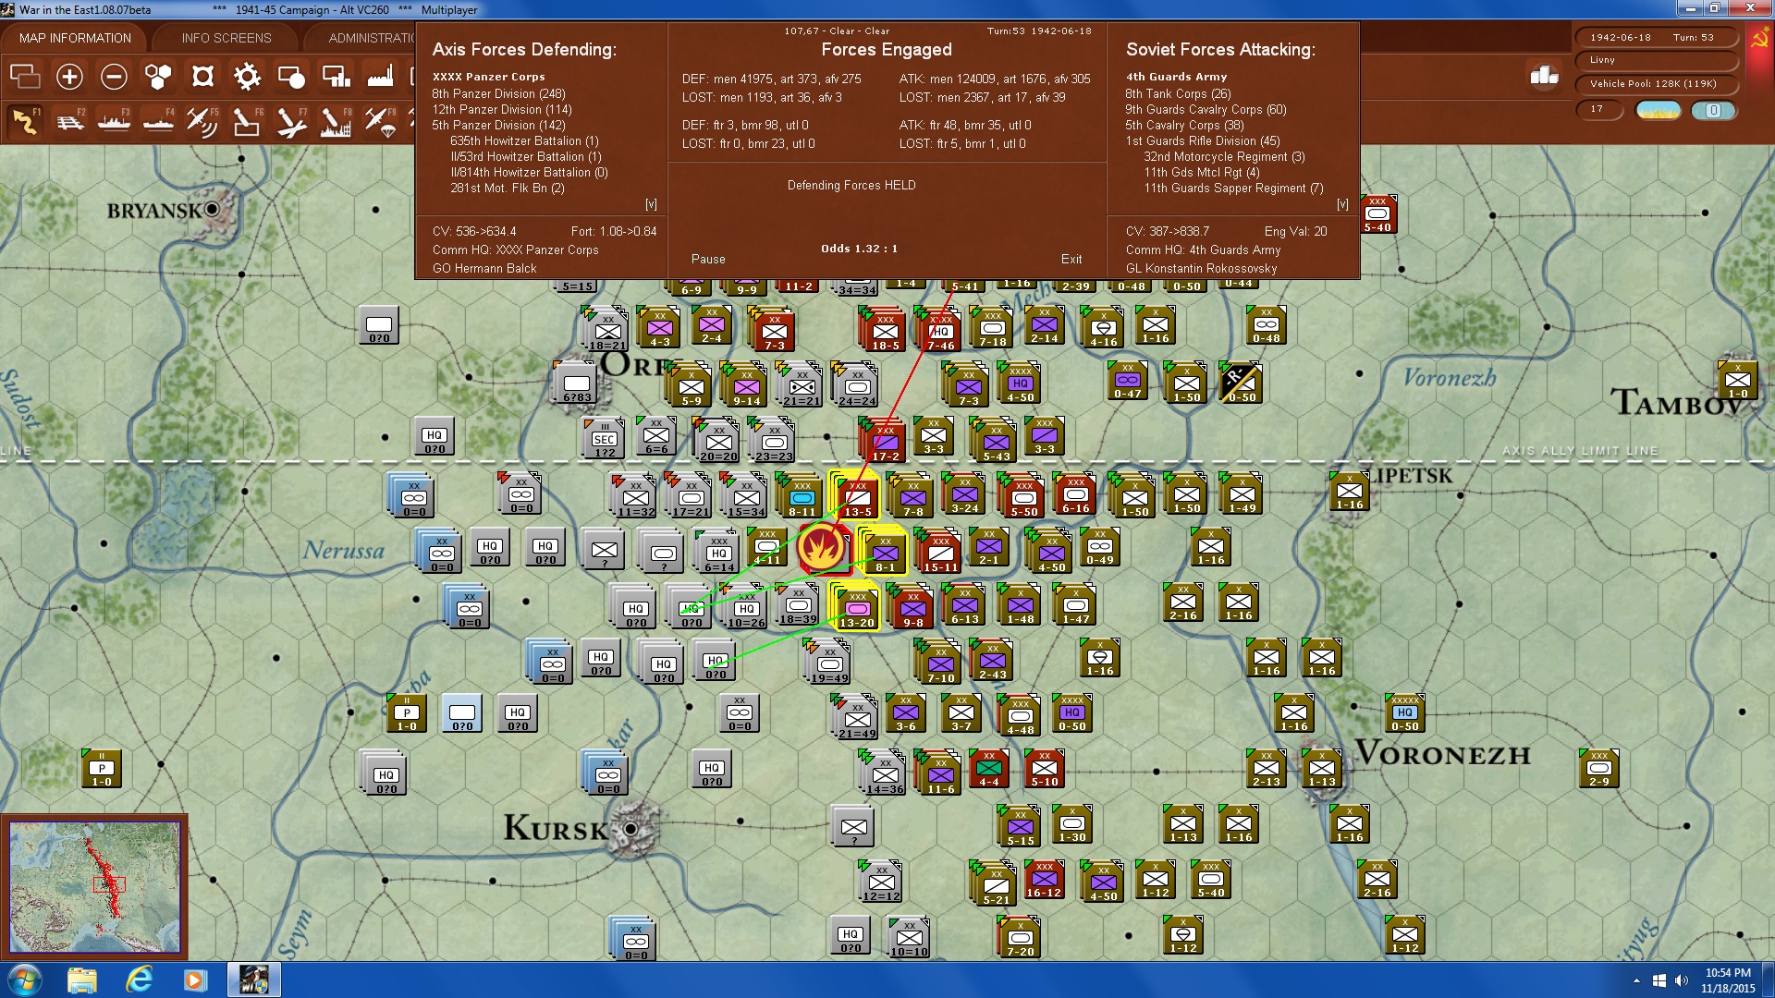Click the Vehicle Pool 128K readout

click(x=1655, y=84)
